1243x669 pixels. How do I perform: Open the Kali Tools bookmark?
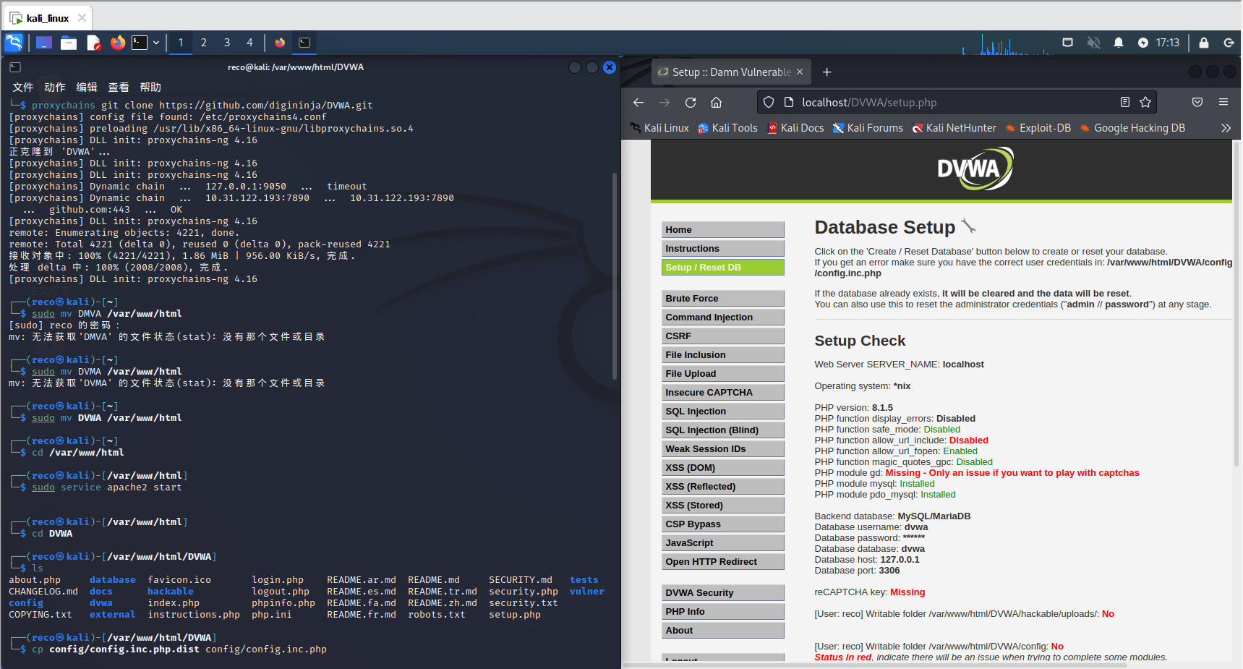pos(727,128)
